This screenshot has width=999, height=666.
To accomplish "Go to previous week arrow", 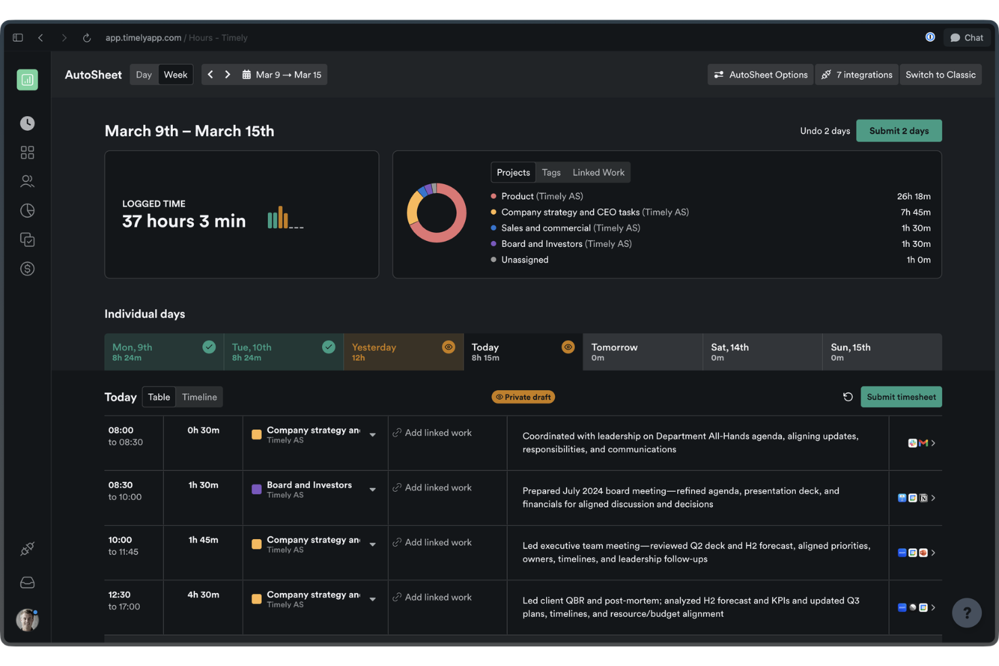I will point(210,74).
